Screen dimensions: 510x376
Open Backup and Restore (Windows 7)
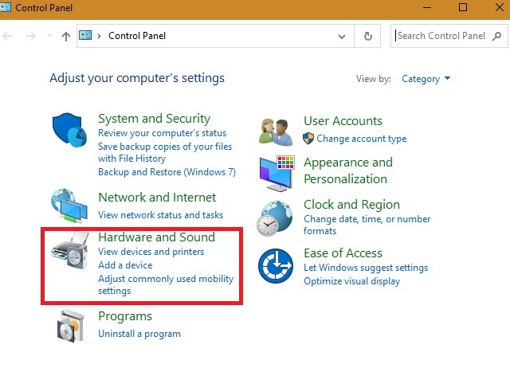coord(167,172)
